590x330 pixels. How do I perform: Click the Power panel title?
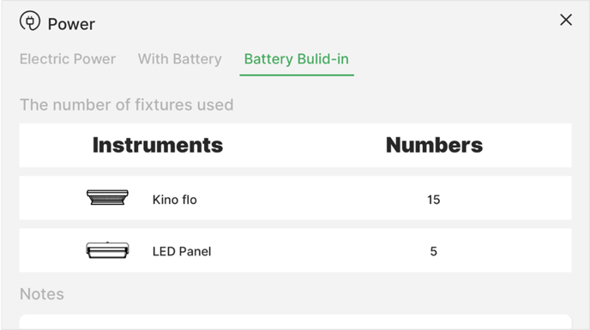(x=71, y=24)
